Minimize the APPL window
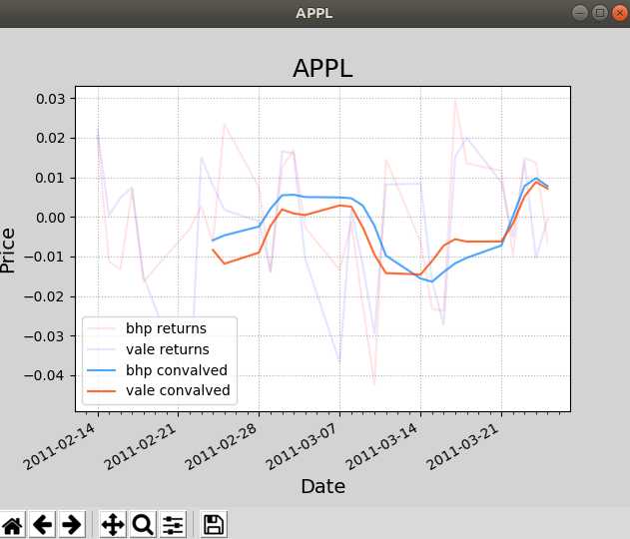This screenshot has height=539, width=630. click(580, 13)
